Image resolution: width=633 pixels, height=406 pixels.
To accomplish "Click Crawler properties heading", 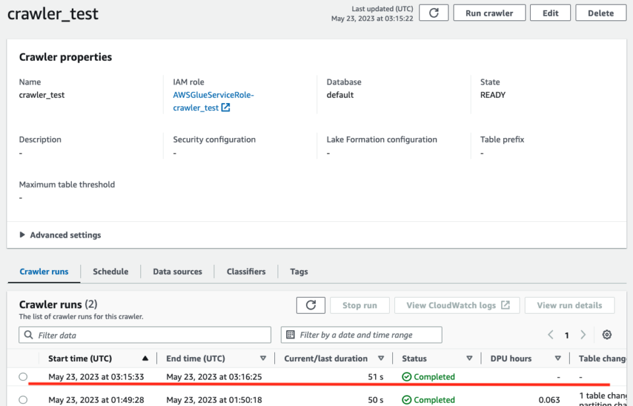I will tap(65, 57).
